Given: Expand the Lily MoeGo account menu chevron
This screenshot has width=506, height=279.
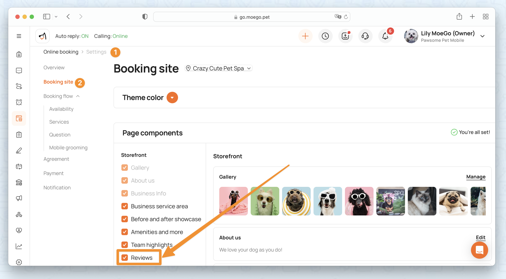Looking at the screenshot, I should (x=482, y=36).
